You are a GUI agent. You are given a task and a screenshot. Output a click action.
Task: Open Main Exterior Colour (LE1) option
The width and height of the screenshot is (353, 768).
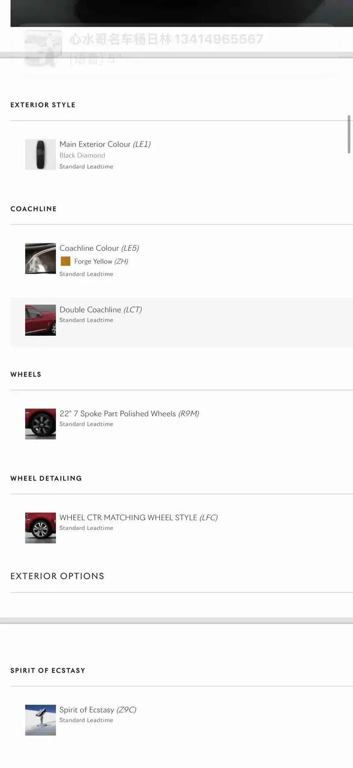coord(105,144)
